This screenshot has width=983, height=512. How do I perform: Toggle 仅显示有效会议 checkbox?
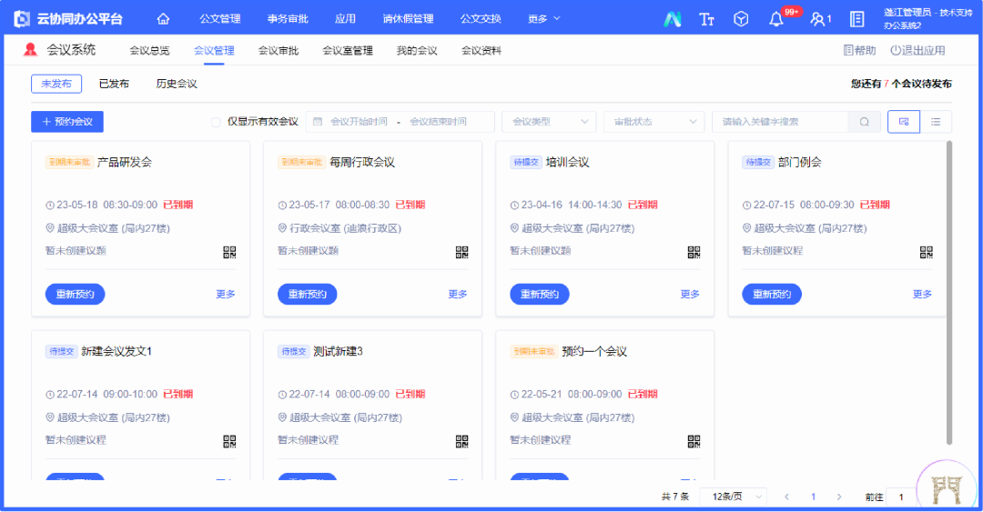pyautogui.click(x=217, y=122)
